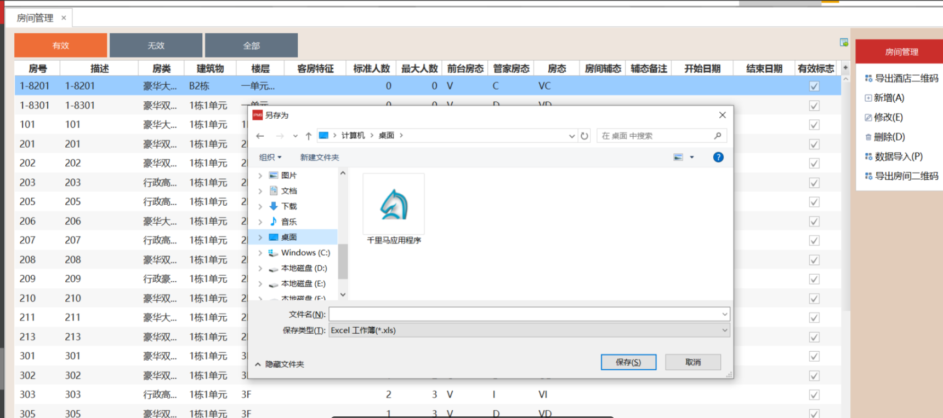
Task: Click the 数据导入(P) import icon
Action: click(x=868, y=156)
